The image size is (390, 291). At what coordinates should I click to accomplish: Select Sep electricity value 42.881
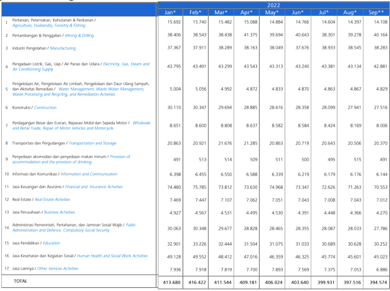tap(381, 66)
